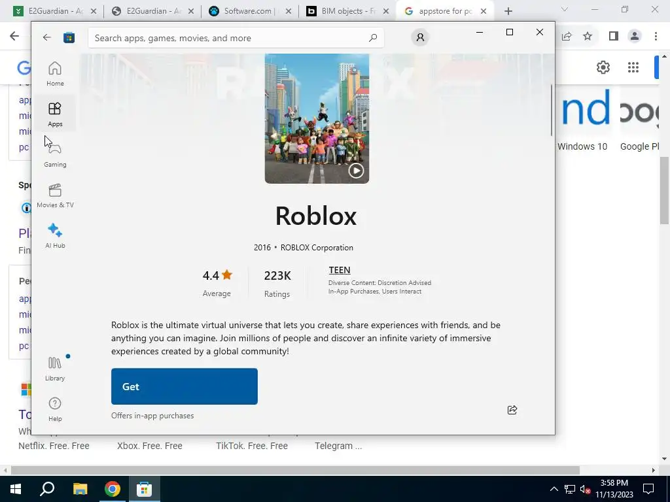This screenshot has width=670, height=502.
Task: Play the Roblox trailer video
Action: (x=356, y=171)
